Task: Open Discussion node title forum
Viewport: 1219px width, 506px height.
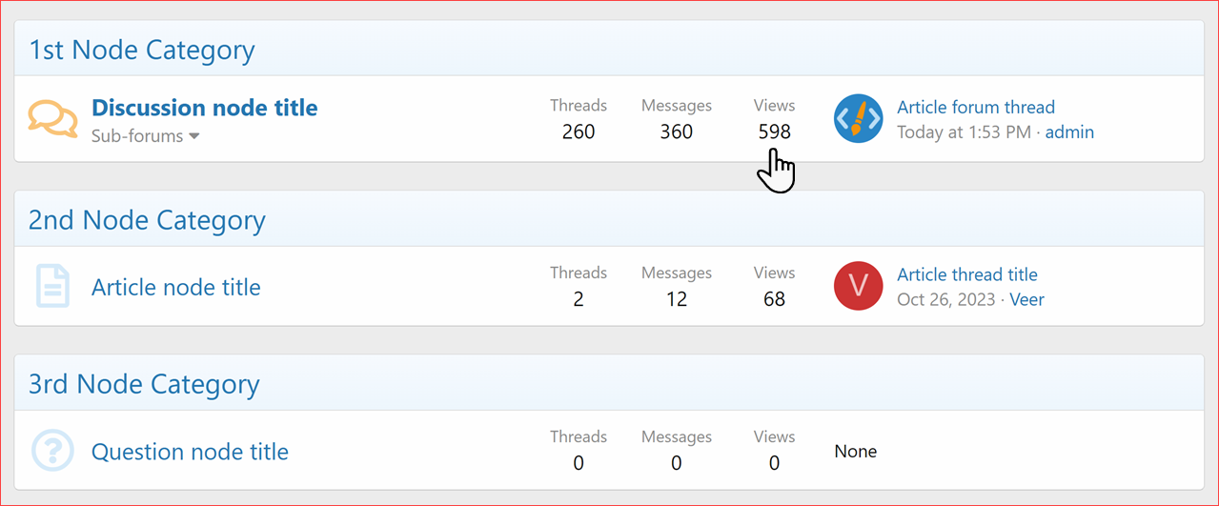Action: coord(205,108)
